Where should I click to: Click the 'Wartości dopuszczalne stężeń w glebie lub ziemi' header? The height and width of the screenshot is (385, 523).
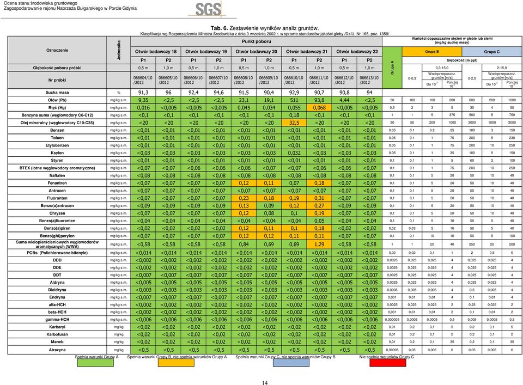(x=452, y=40)
